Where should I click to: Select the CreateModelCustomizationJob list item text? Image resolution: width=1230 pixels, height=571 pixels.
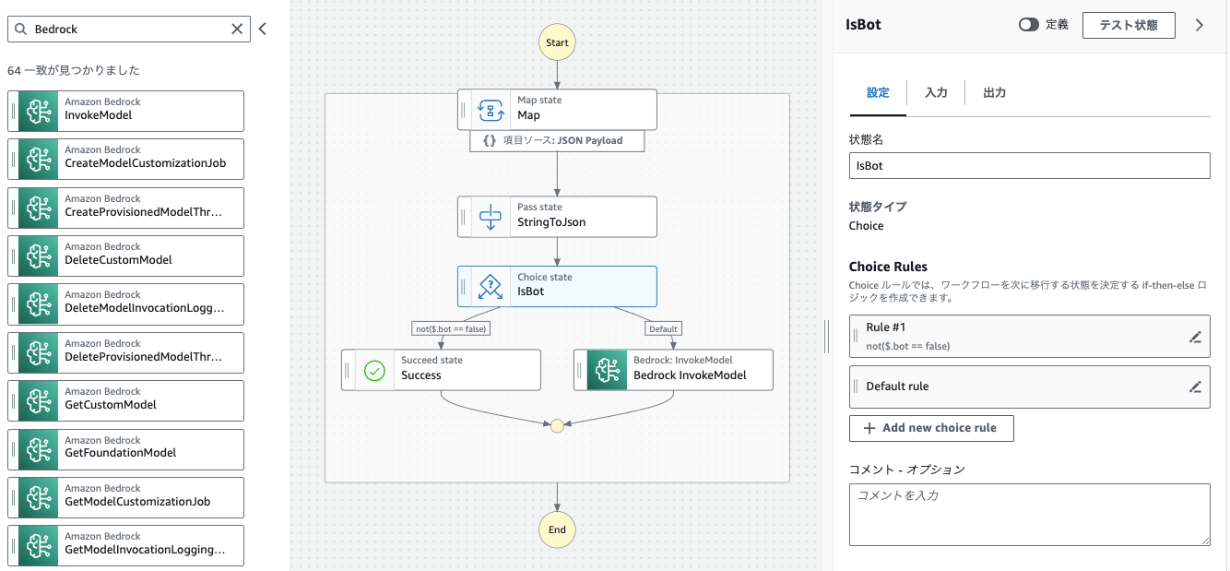pyautogui.click(x=145, y=163)
